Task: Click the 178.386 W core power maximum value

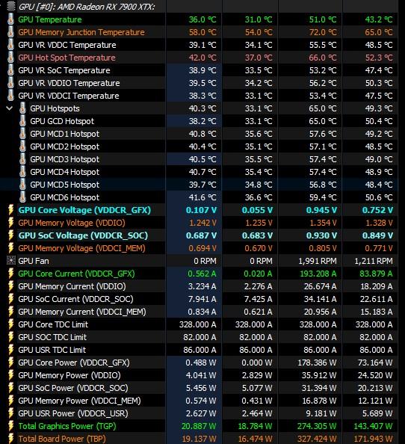Action: coord(318,363)
